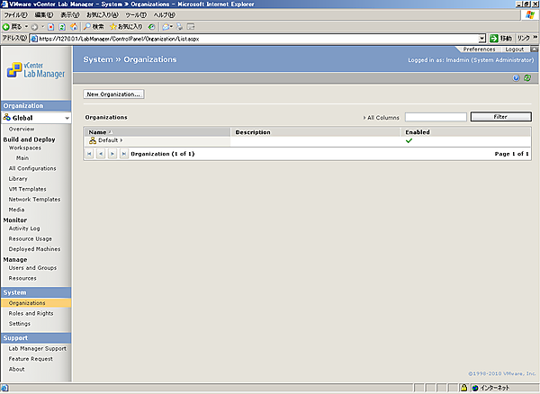Click the green refresh page icon

pyautogui.click(x=527, y=78)
